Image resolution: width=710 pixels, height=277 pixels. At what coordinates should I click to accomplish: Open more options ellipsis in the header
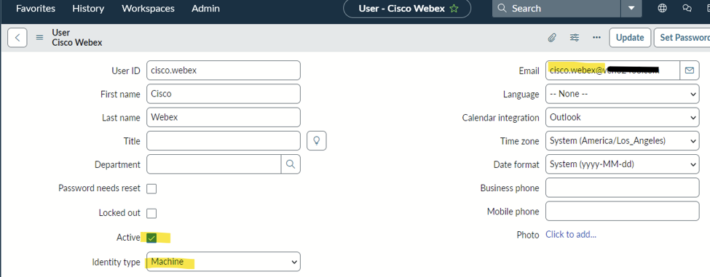[x=597, y=38]
